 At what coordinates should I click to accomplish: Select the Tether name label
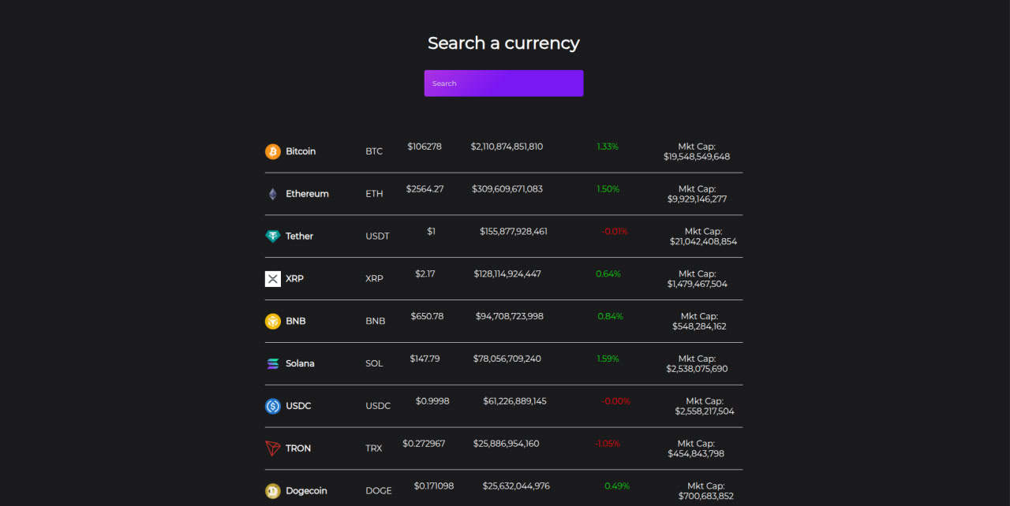tap(299, 236)
